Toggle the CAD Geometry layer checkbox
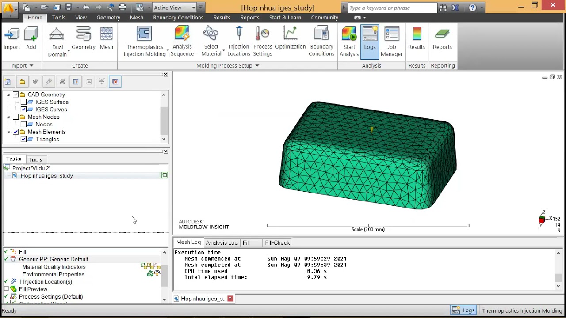This screenshot has height=318, width=566. click(x=16, y=95)
